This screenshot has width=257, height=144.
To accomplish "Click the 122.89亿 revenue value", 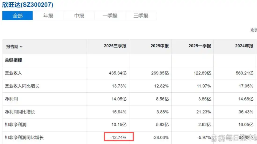I will 202,73.
